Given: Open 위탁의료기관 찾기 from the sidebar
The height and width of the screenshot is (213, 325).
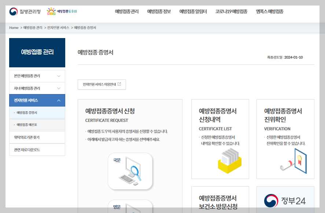Looking at the screenshot, I should coord(37,137).
